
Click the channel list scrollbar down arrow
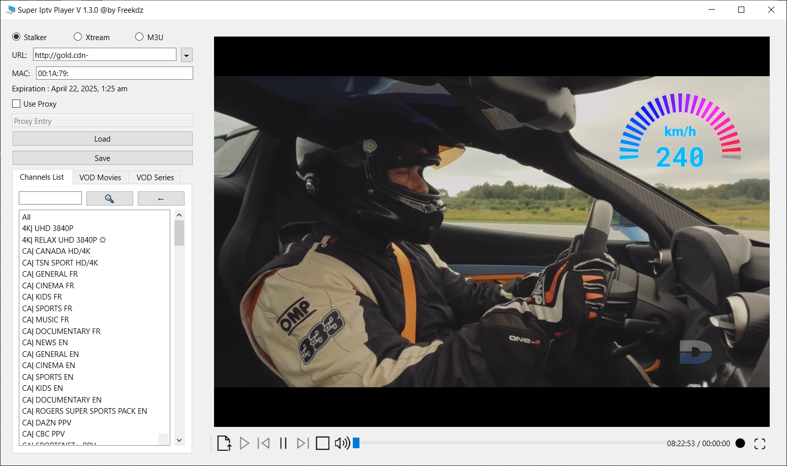pyautogui.click(x=179, y=440)
